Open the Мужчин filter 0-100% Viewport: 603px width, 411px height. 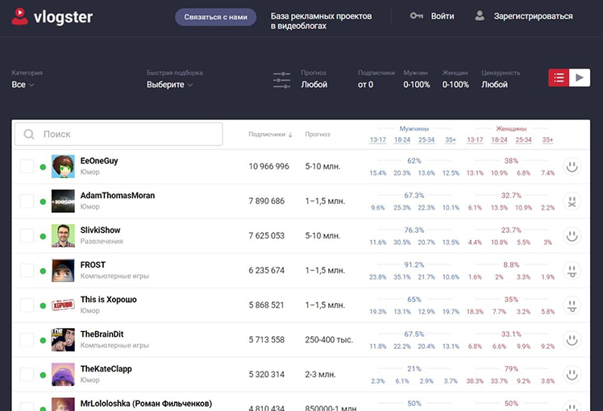[x=417, y=85]
